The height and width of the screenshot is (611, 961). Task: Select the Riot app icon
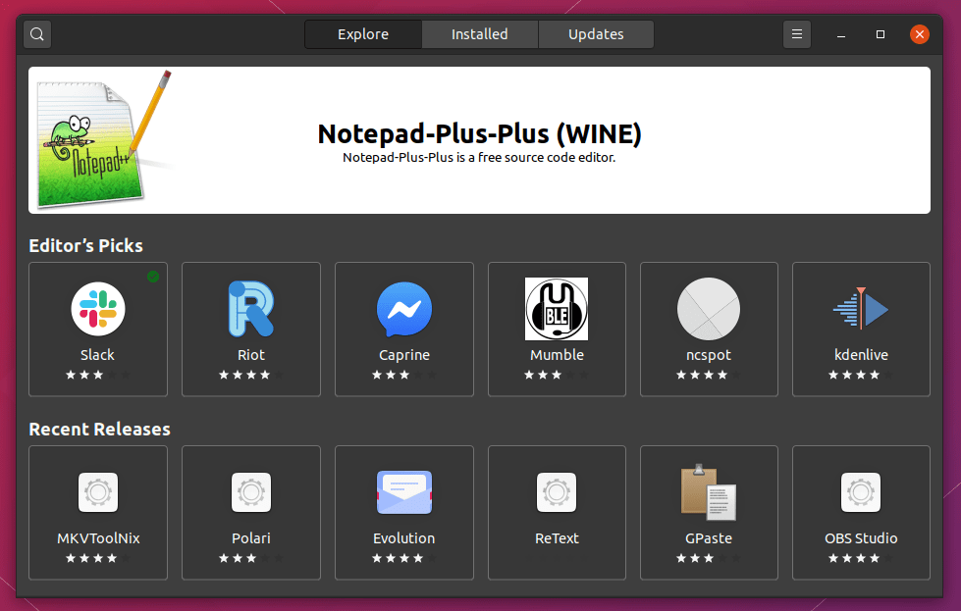[x=250, y=309]
